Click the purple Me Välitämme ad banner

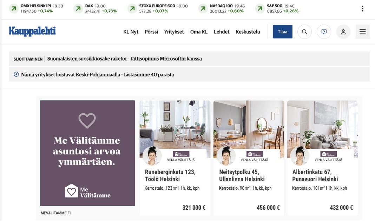tap(87, 153)
